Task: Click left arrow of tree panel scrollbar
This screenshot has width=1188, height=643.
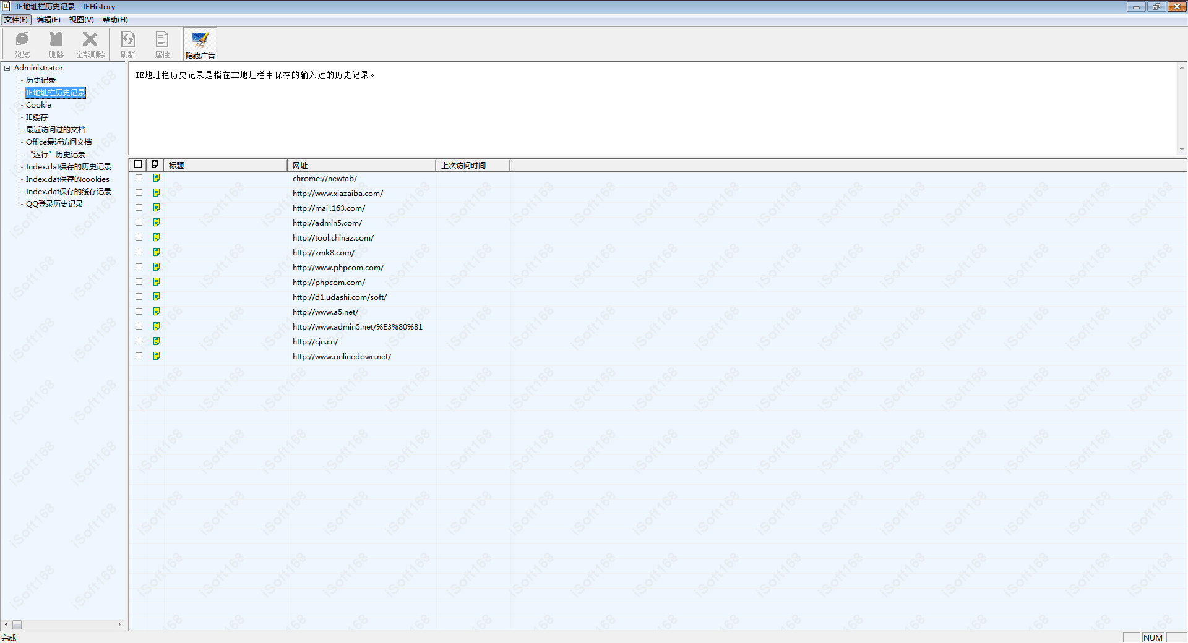Action: 6,625
